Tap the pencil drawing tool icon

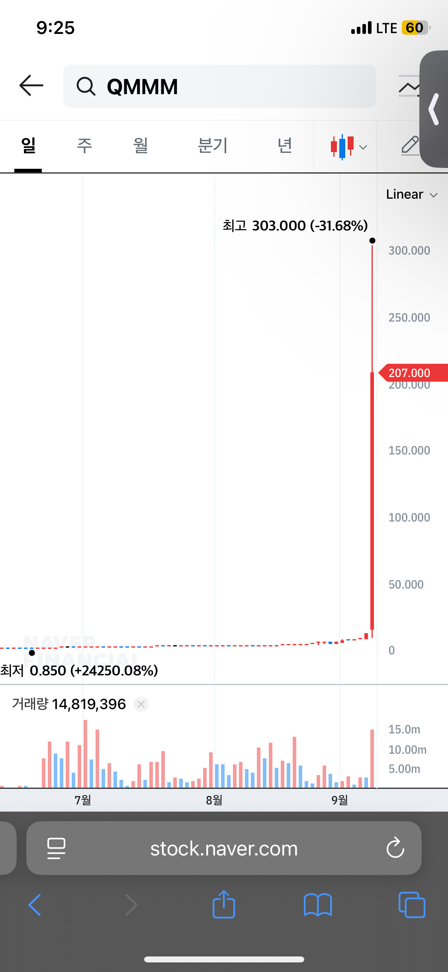click(410, 145)
